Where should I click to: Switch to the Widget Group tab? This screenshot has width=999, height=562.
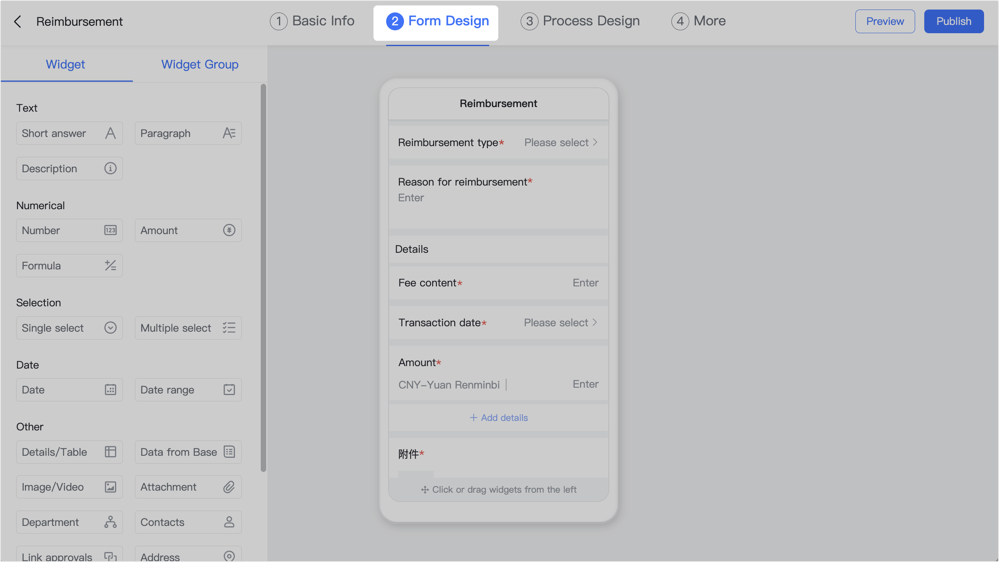click(199, 64)
